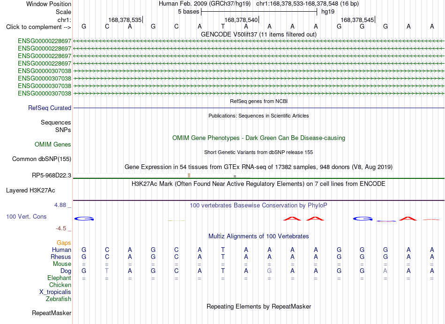Click the Rhesus species label
Viewport: 445px width, 324px height.
(61, 257)
